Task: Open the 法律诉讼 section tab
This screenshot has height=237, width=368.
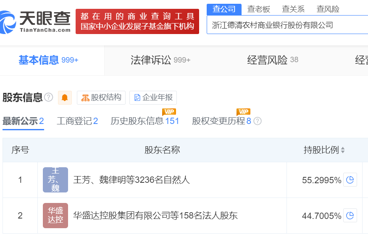Action: pos(160,60)
